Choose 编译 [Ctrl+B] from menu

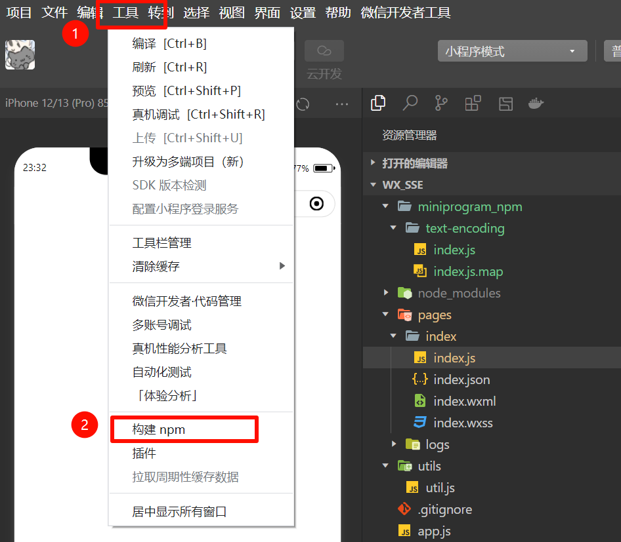(201, 43)
